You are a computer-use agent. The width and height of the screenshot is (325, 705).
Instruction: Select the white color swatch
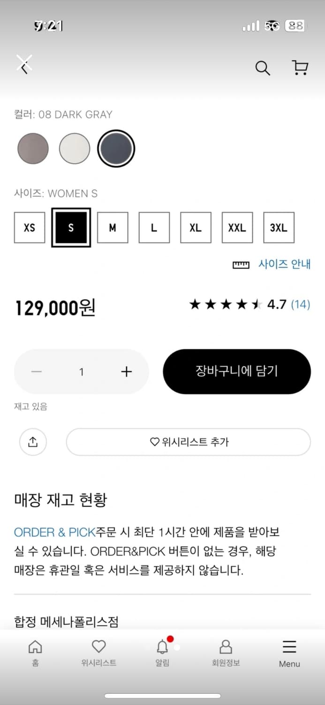75,149
